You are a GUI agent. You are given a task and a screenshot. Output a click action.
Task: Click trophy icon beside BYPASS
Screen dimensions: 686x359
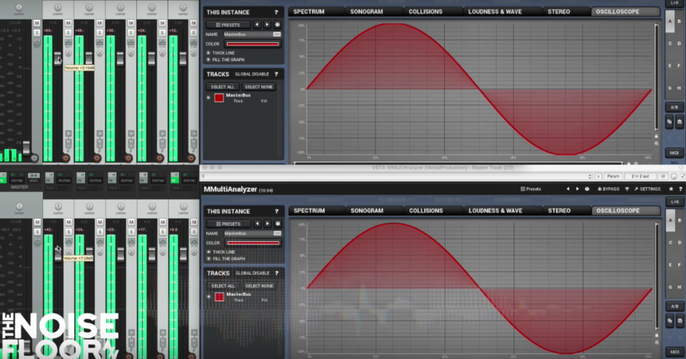click(627, 189)
